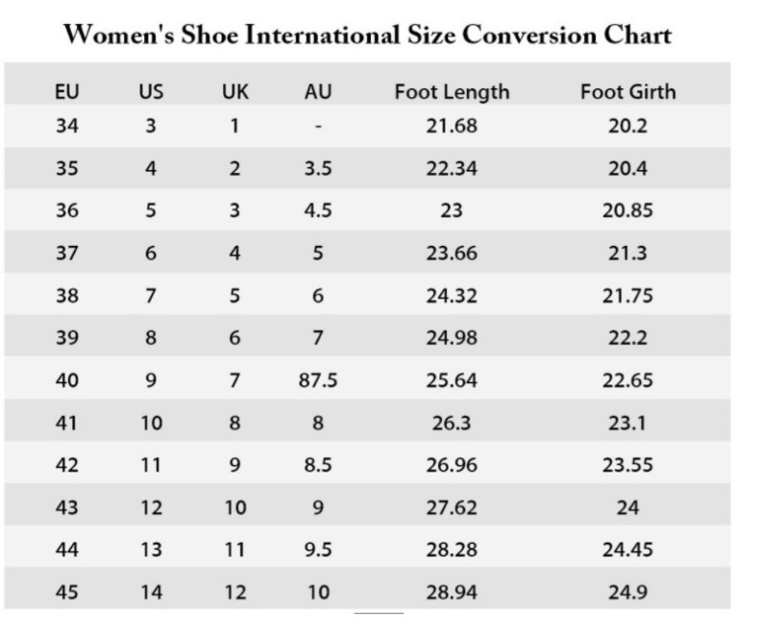Select the foot girth value 20.85

coord(627,211)
